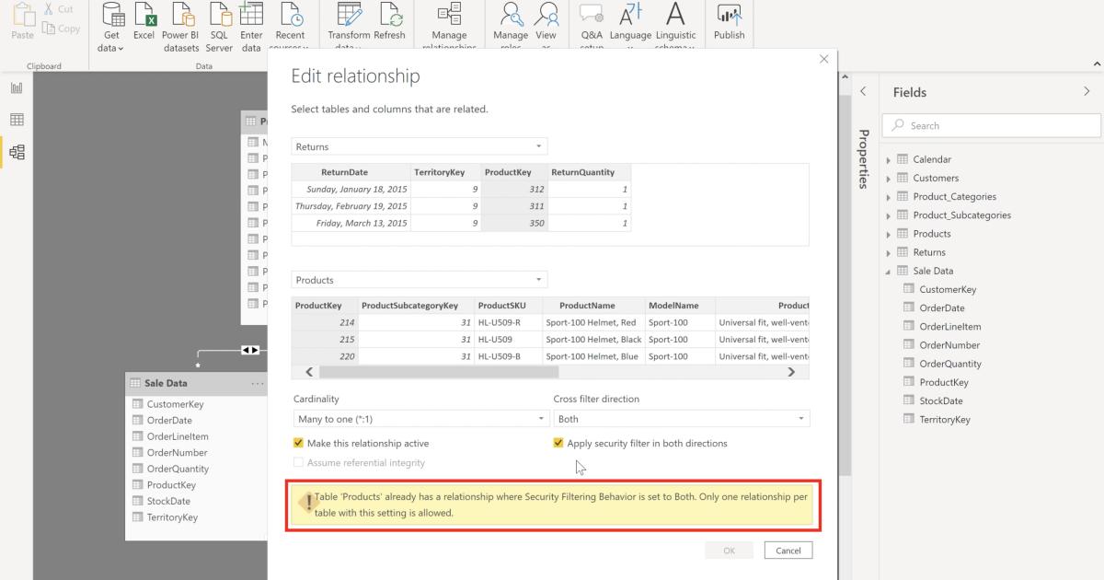Screen dimensions: 1104x580
Task: Open Q&A setup from the ribbon
Action: [x=592, y=20]
